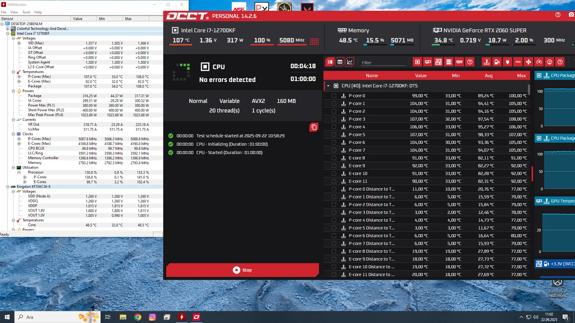Check the P-core 0 sensor checkbox
Viewport: 575px width, 323px height.
tap(334, 96)
